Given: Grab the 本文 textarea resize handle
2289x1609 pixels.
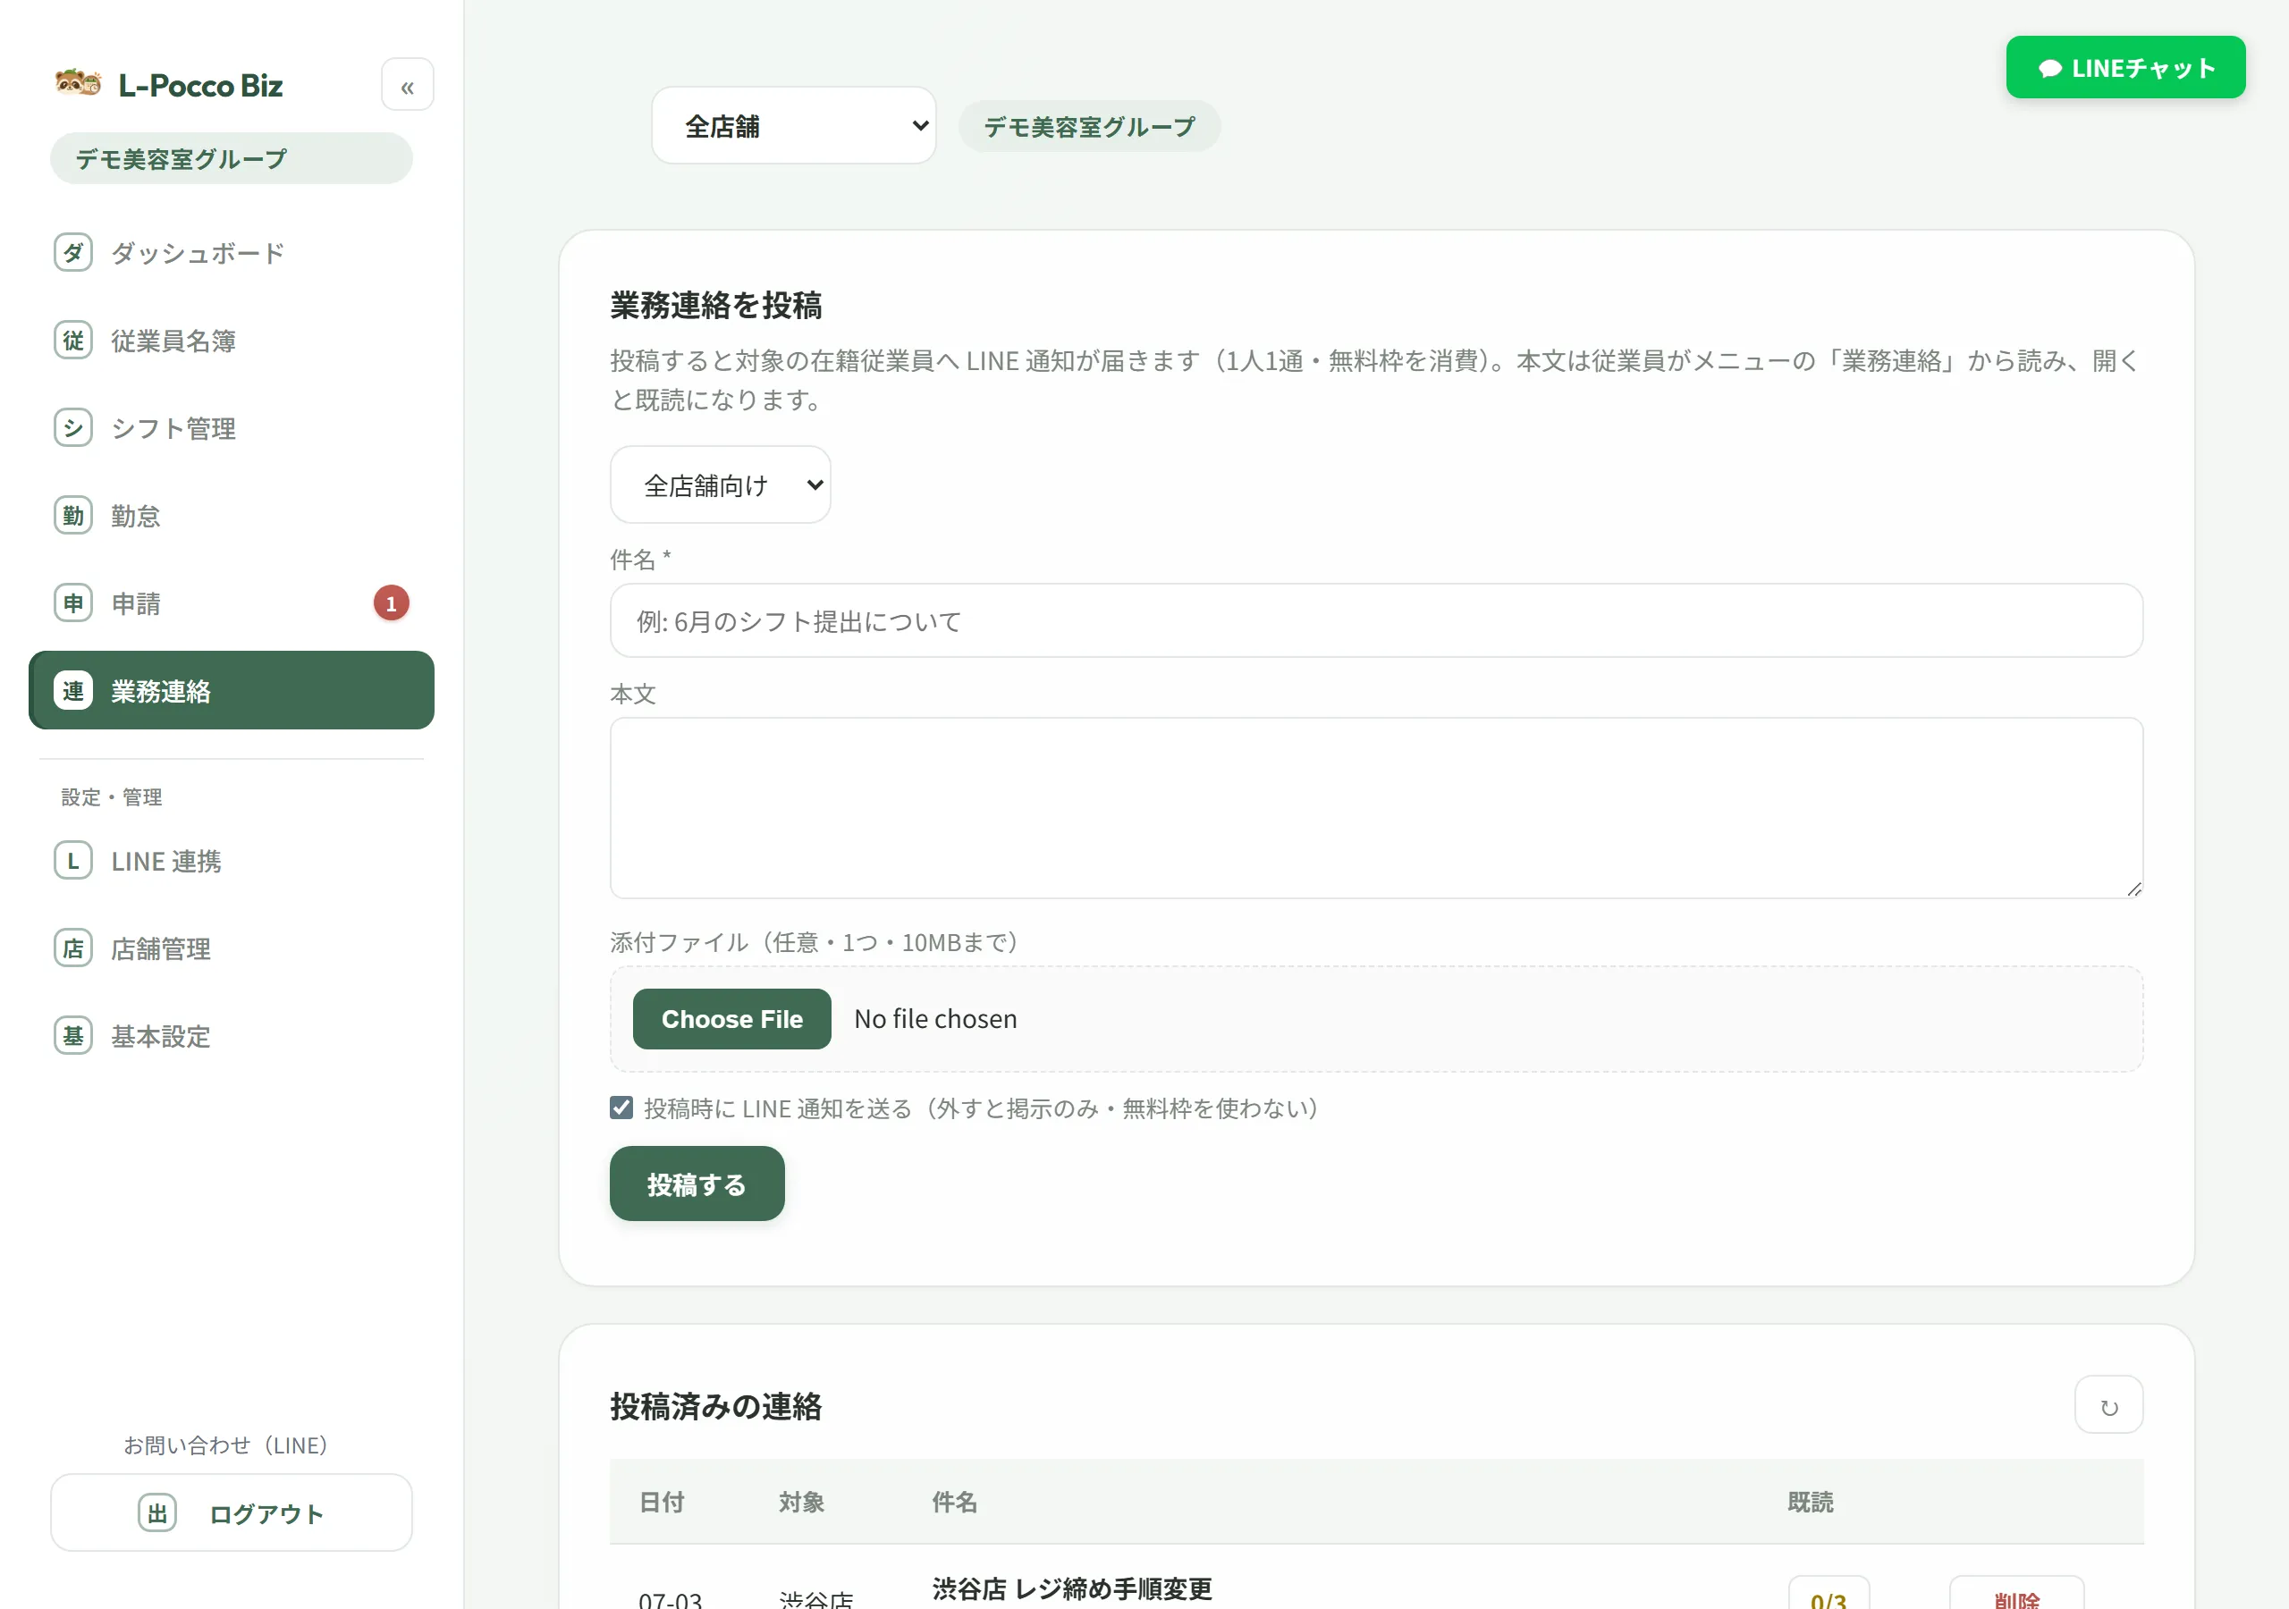Looking at the screenshot, I should click(2133, 889).
